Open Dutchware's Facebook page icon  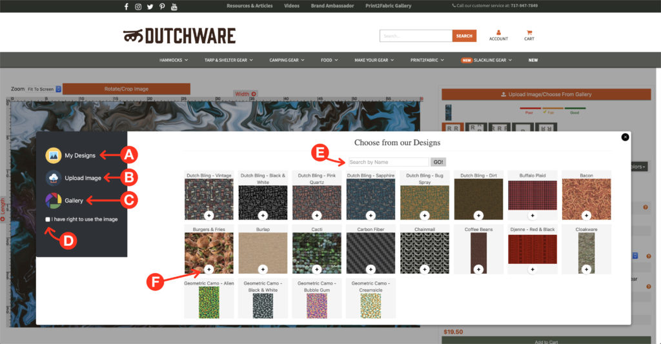126,6
